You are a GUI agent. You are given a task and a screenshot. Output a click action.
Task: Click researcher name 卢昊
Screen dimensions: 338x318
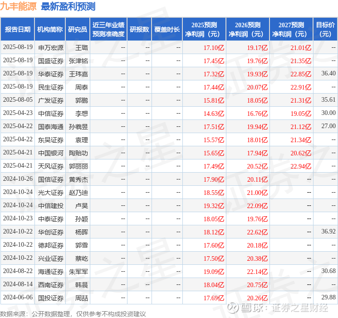point(82,206)
